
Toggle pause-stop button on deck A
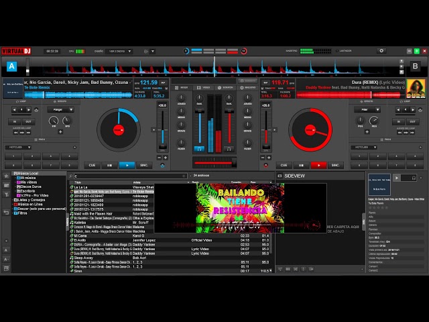(x=109, y=166)
